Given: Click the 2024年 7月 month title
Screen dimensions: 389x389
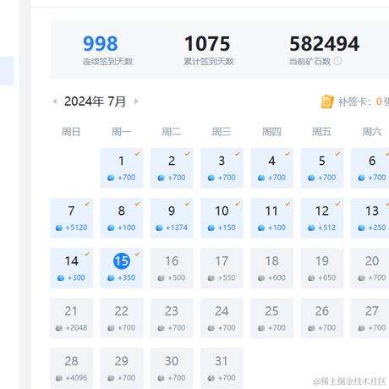Looking at the screenshot, I should (x=95, y=101).
